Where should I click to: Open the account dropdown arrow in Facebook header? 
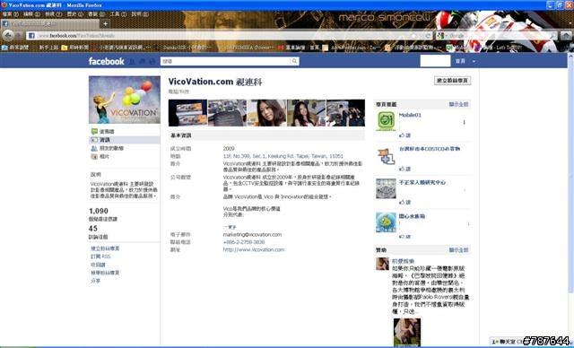(474, 62)
